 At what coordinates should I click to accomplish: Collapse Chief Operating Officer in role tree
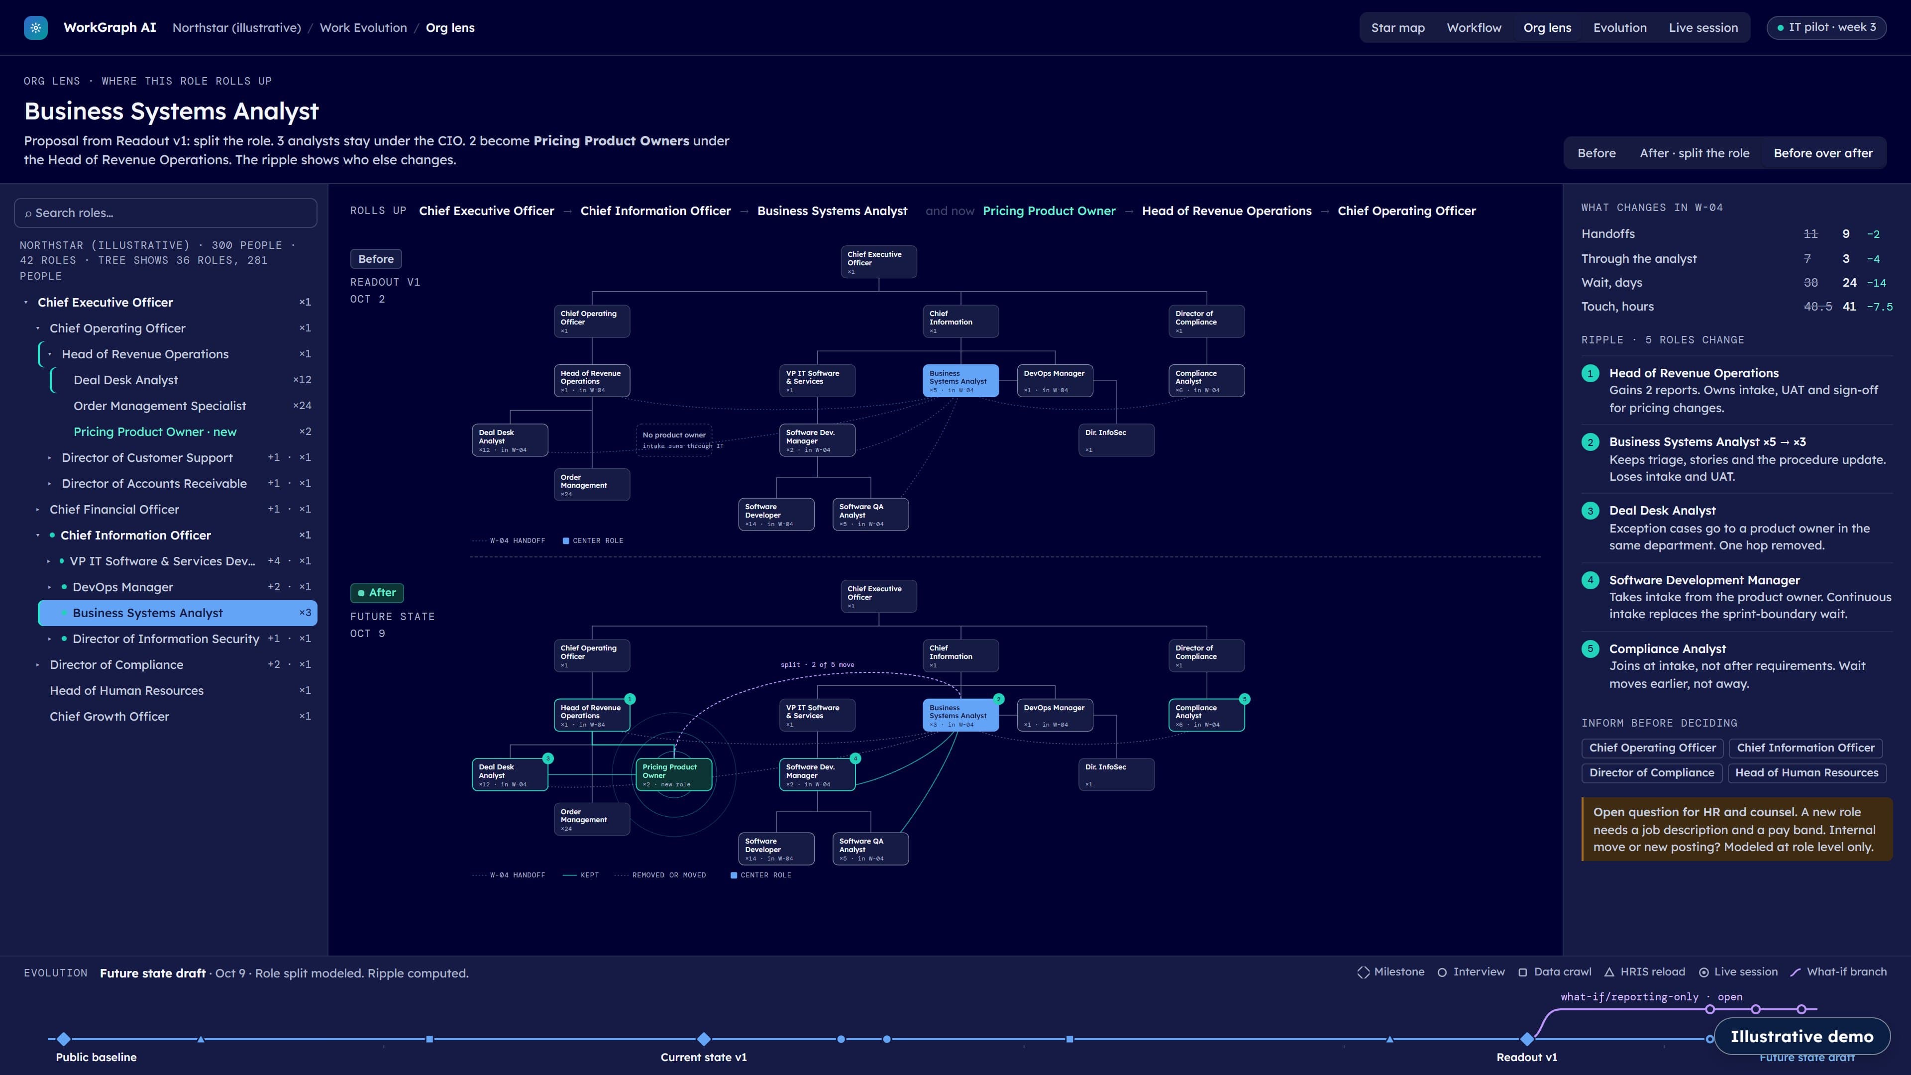[38, 328]
